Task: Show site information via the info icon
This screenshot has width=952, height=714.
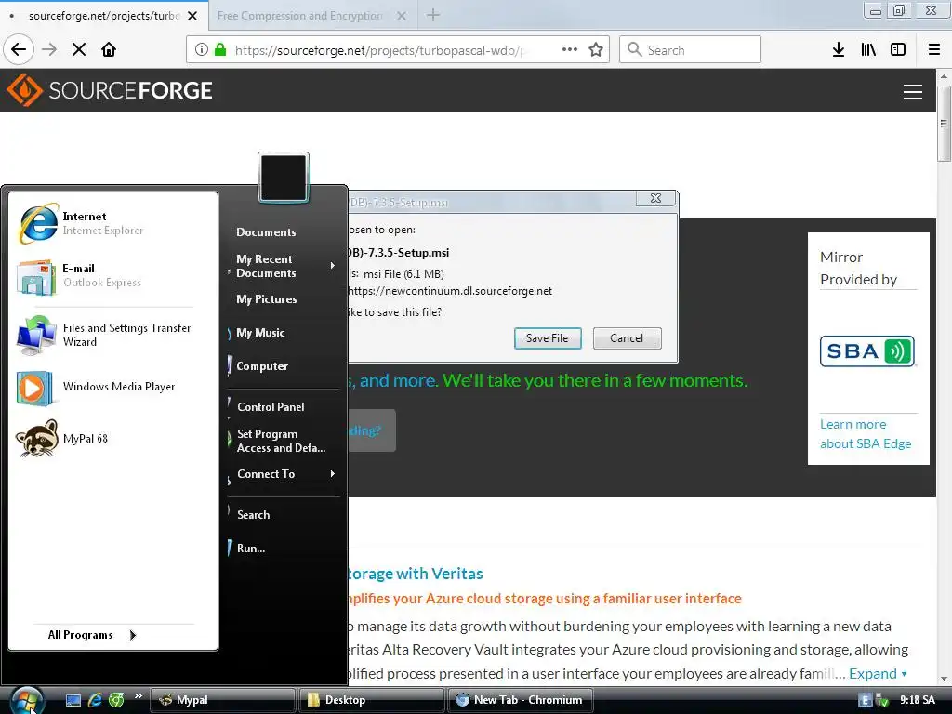Action: 202,50
